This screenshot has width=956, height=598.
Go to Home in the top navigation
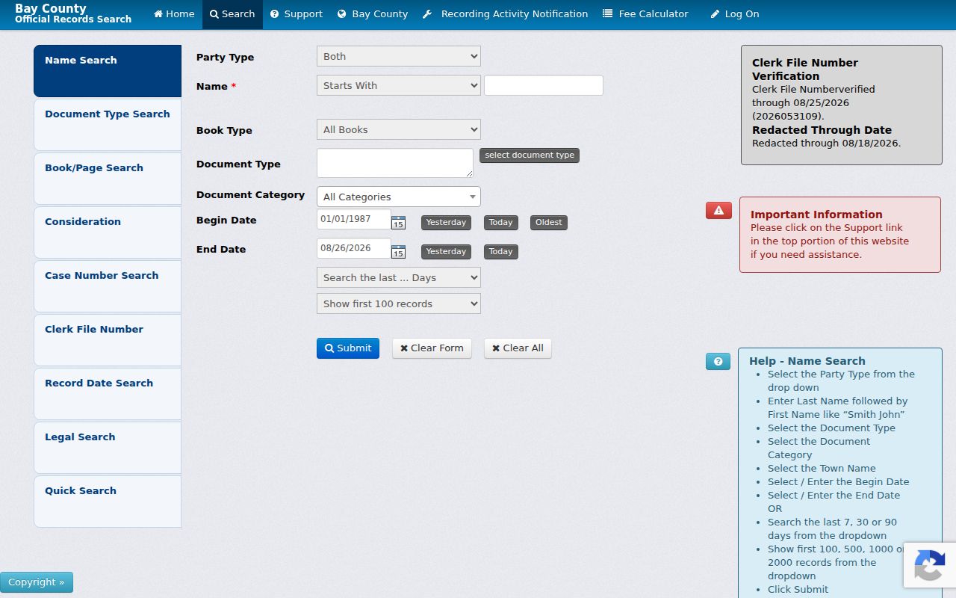(x=174, y=14)
